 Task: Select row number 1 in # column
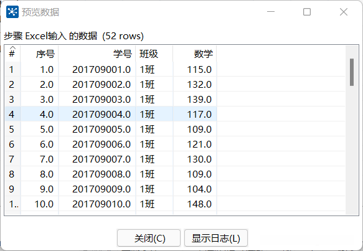[12, 70]
